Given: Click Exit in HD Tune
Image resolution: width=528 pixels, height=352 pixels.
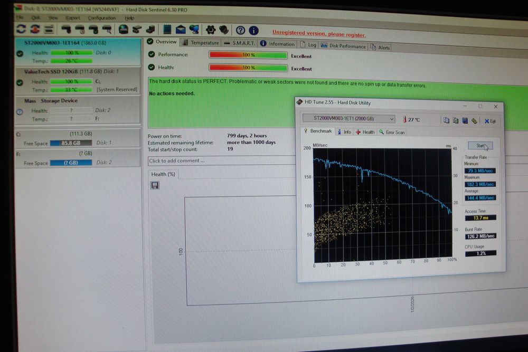Looking at the screenshot, I should coord(490,121).
